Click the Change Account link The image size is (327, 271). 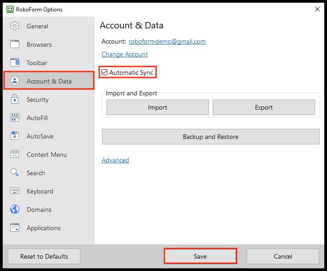click(x=125, y=54)
